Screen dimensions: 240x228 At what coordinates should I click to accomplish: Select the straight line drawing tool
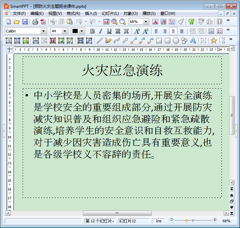pyautogui.click(x=100, y=41)
